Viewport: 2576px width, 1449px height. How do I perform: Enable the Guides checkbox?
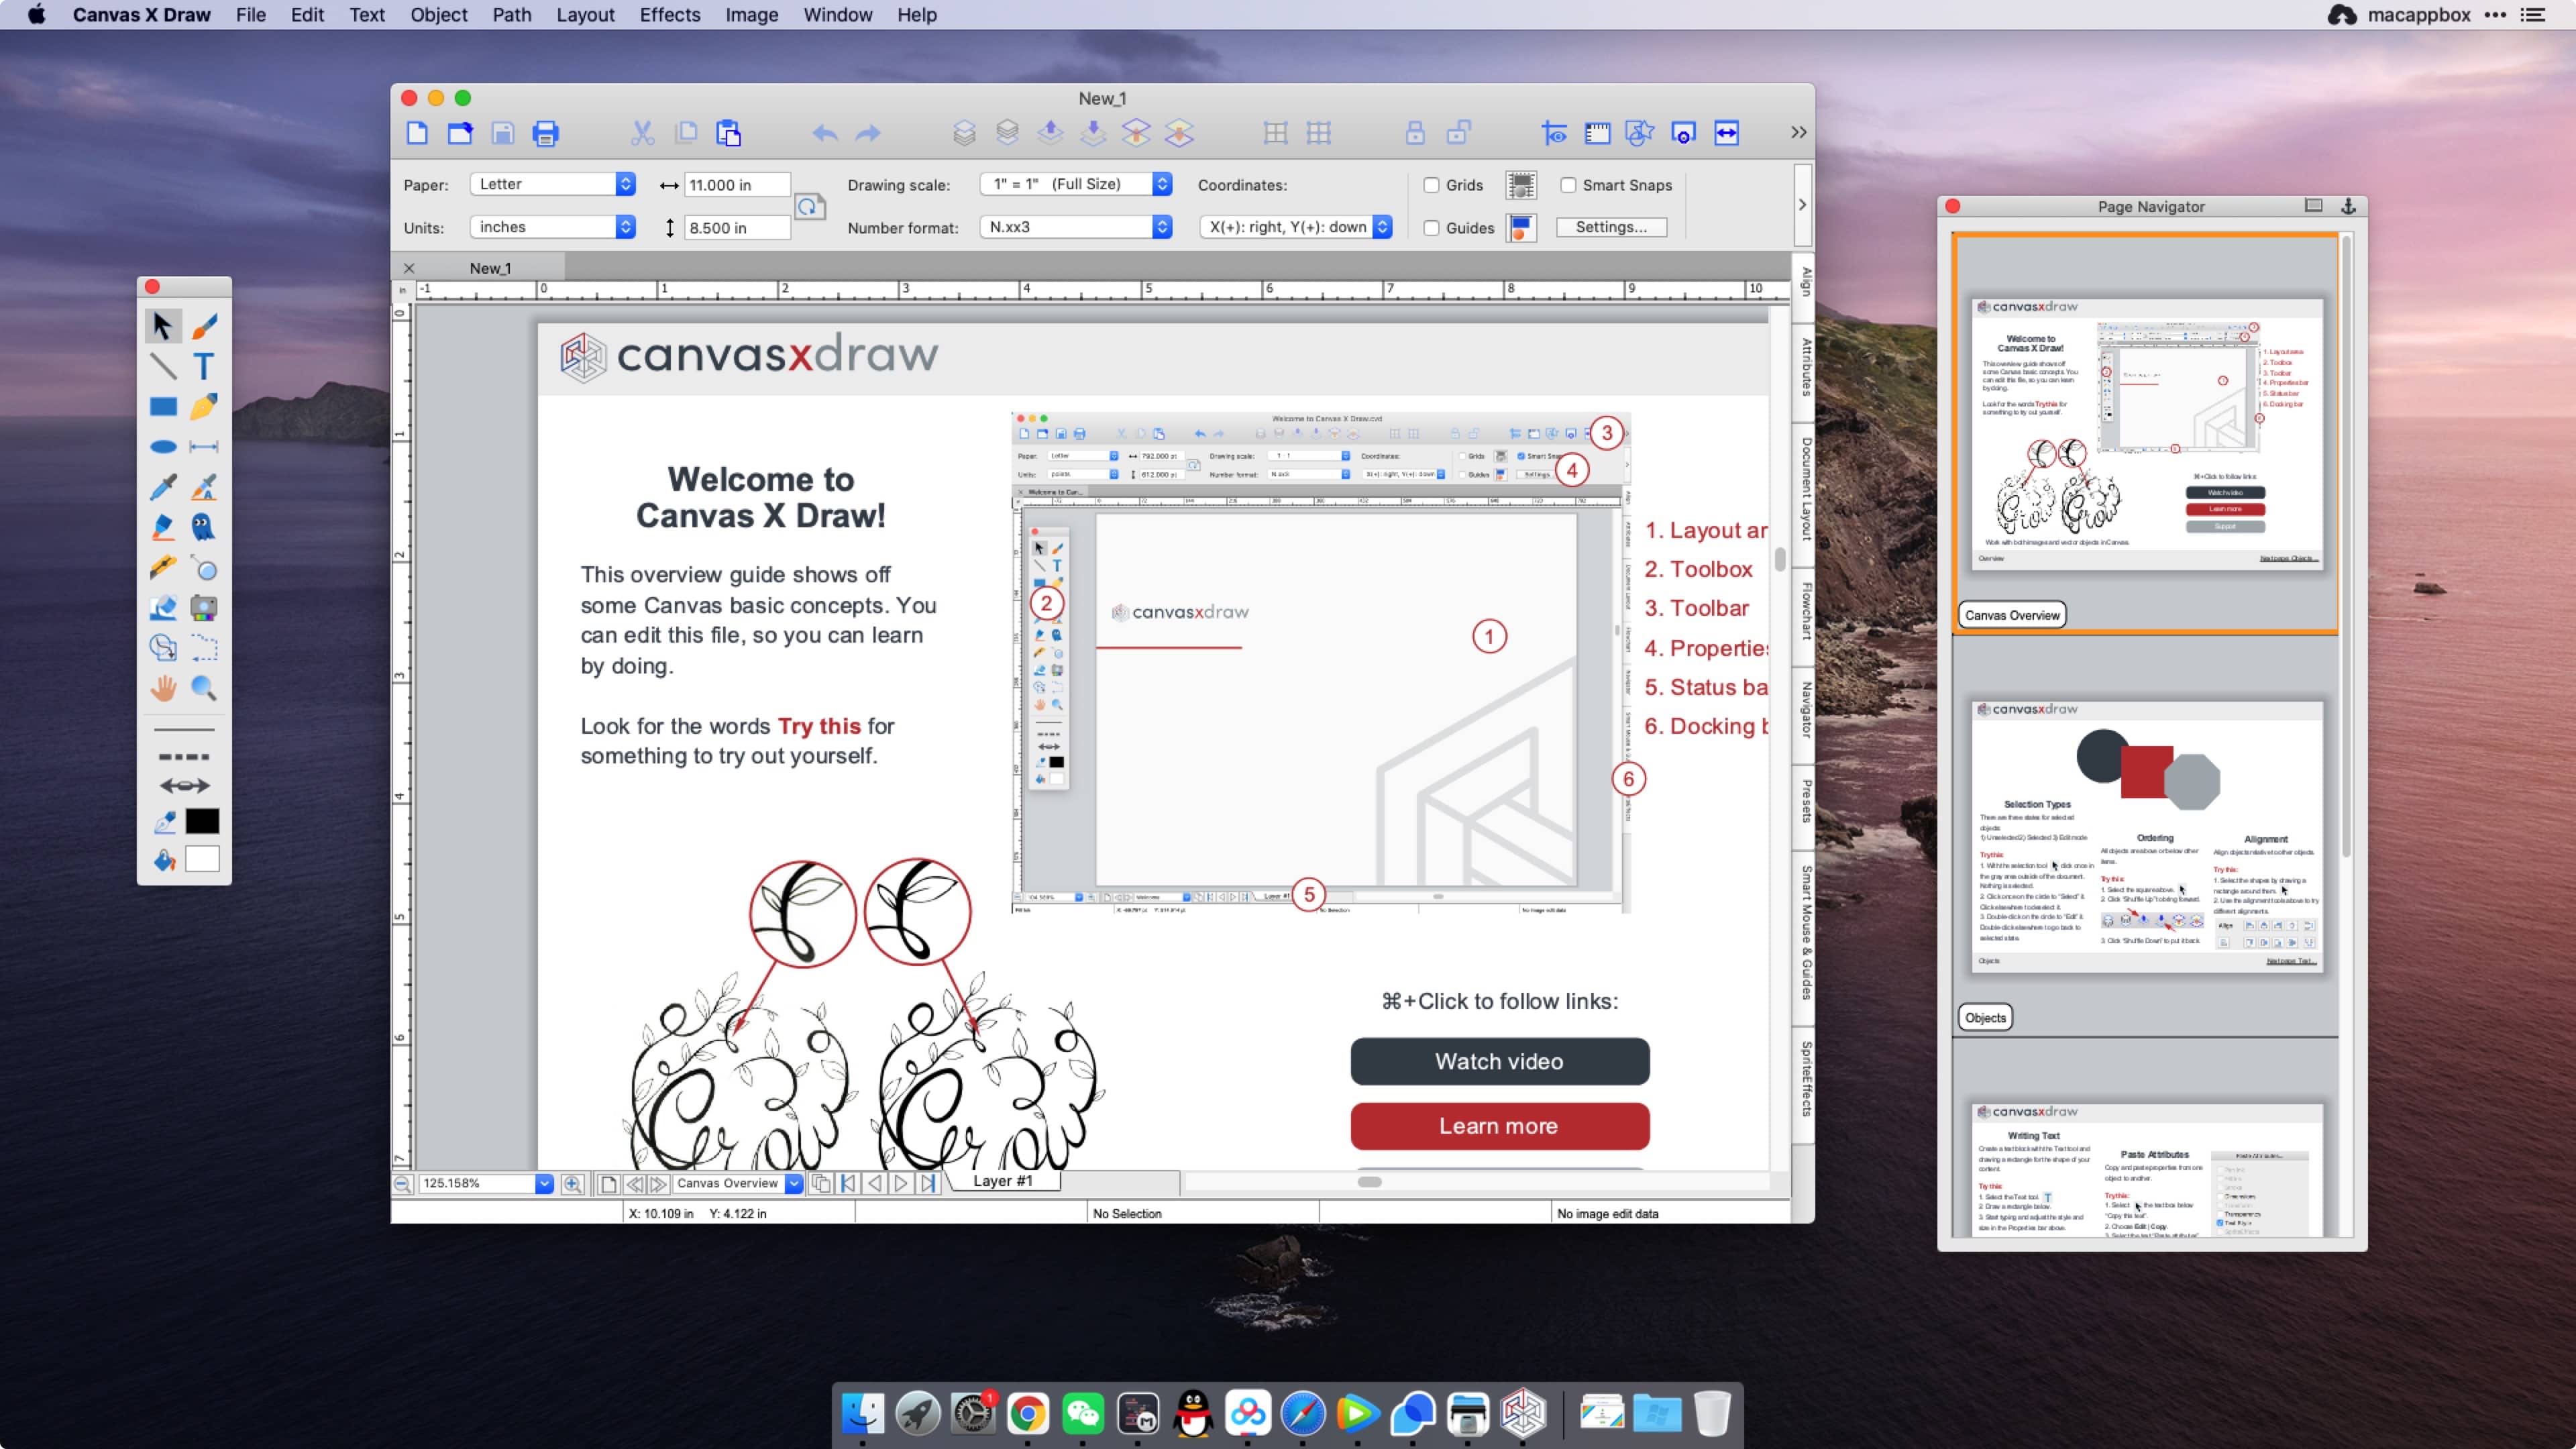[1431, 228]
